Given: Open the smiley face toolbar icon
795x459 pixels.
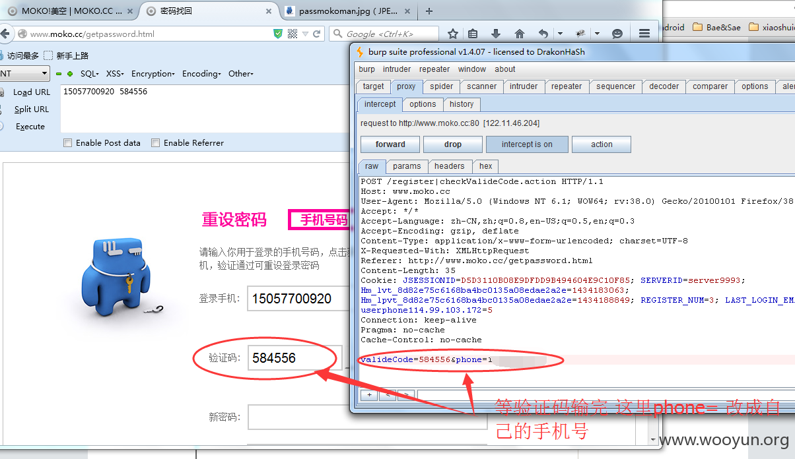Looking at the screenshot, I should 617,34.
